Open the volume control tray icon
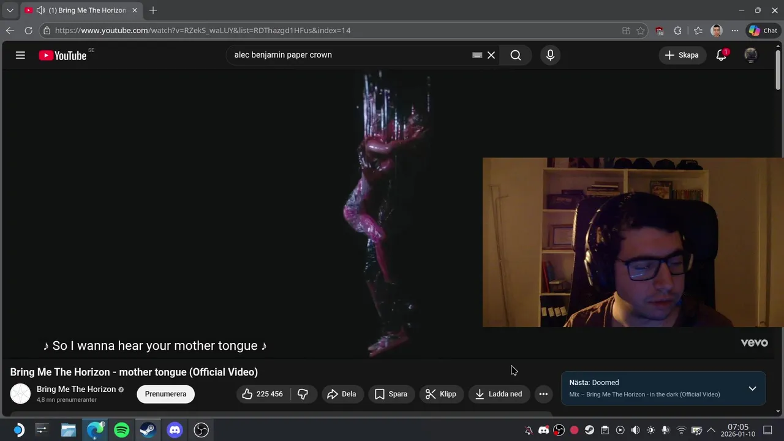Image resolution: width=784 pixels, height=441 pixels. [635, 430]
